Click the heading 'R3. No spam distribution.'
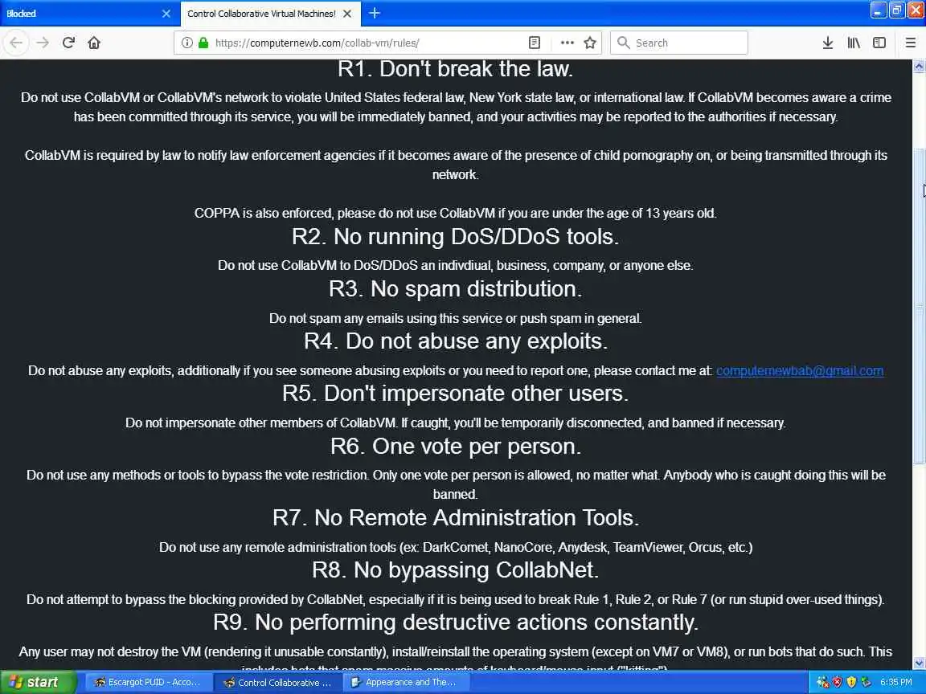The width and height of the screenshot is (926, 694). coord(455,289)
